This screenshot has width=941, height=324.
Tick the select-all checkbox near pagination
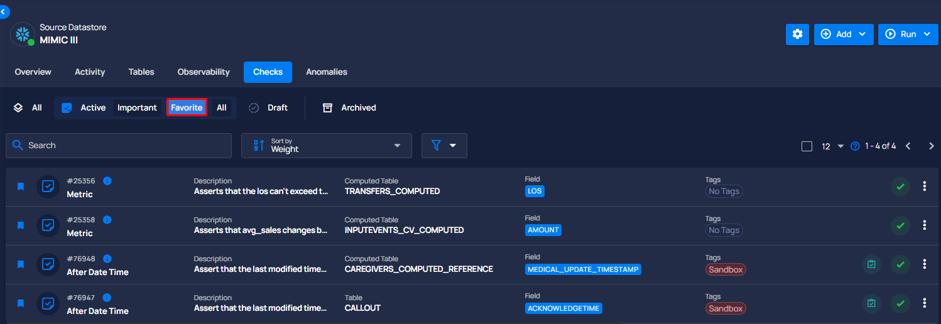(x=807, y=146)
